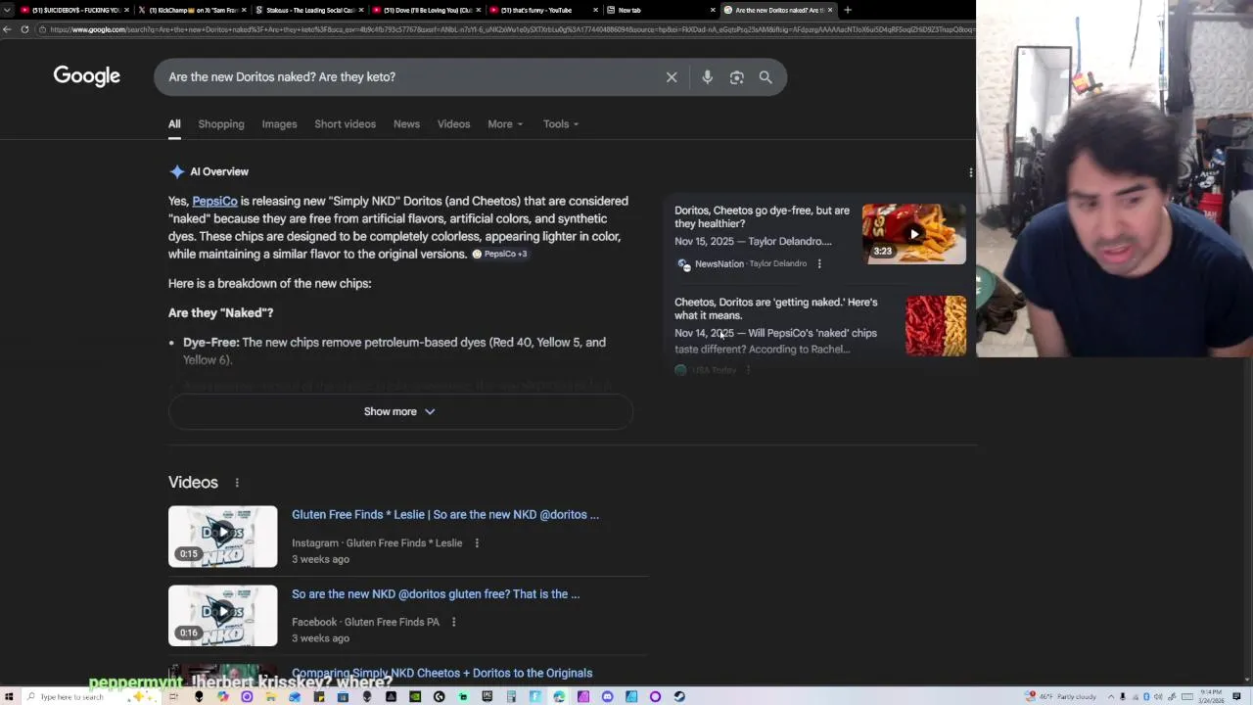Expand the PepsiCo +3 sources chip

(x=499, y=255)
